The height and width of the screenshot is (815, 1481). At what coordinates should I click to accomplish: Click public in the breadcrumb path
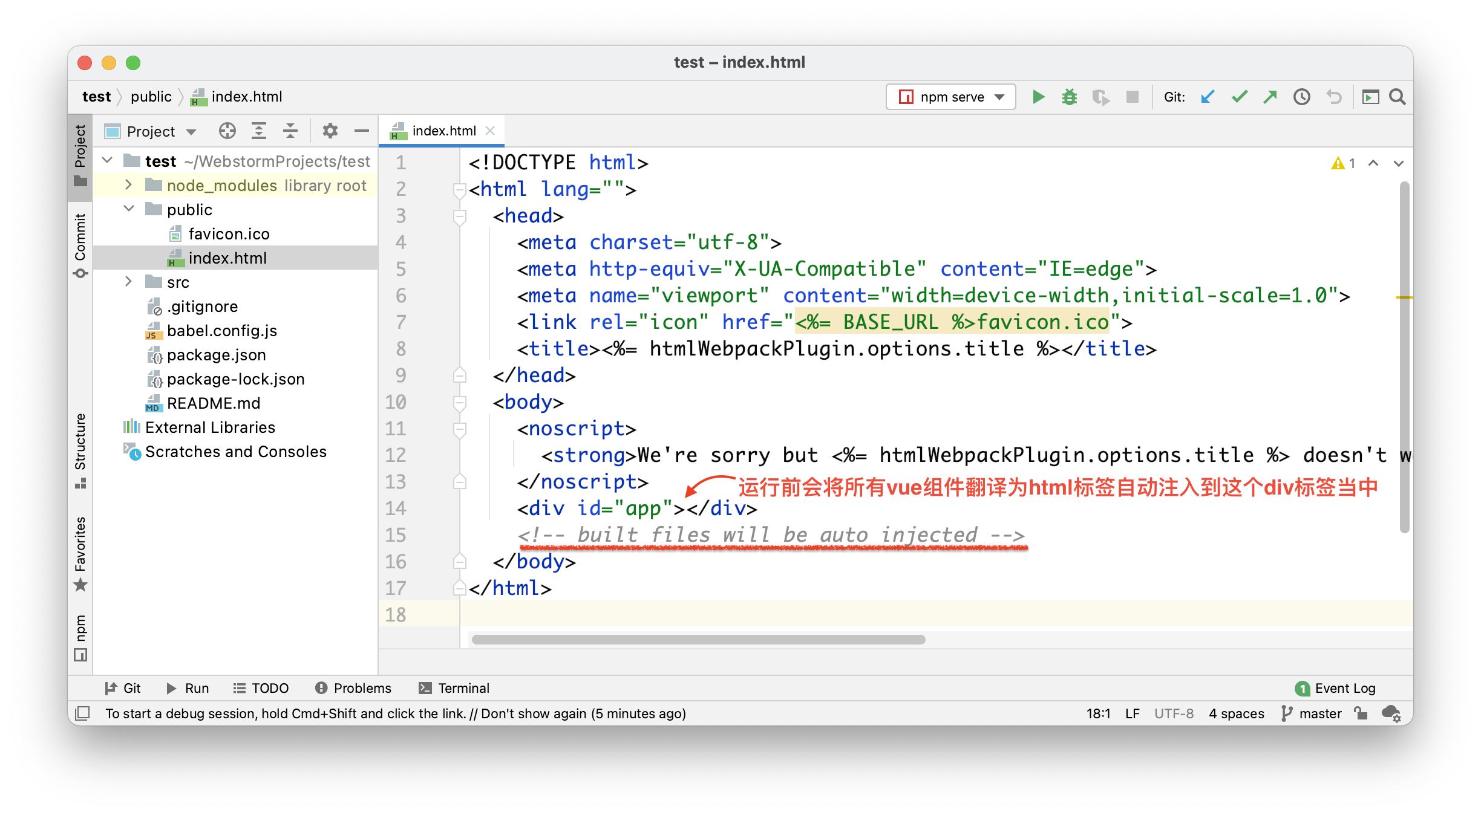point(151,97)
